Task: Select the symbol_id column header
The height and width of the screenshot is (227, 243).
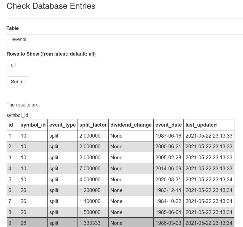Action: 33,125
